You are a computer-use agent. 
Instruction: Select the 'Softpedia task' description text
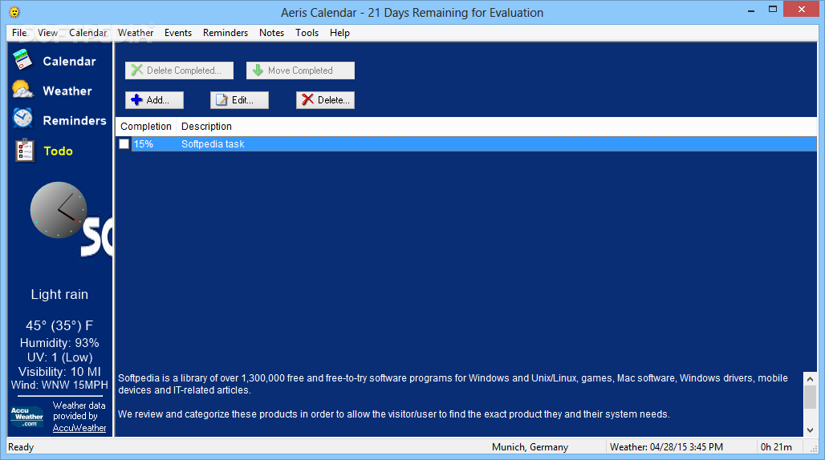213,144
